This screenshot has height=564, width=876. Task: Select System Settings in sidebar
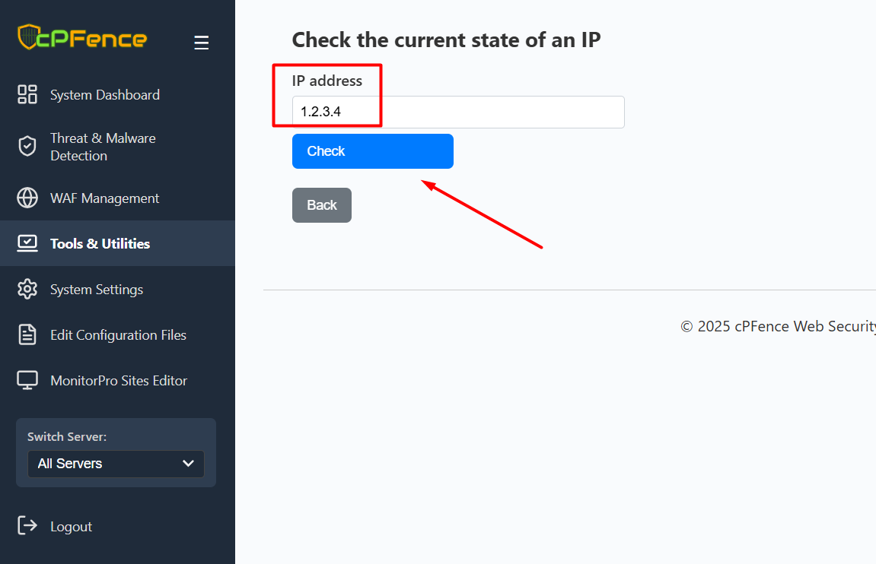tap(97, 290)
